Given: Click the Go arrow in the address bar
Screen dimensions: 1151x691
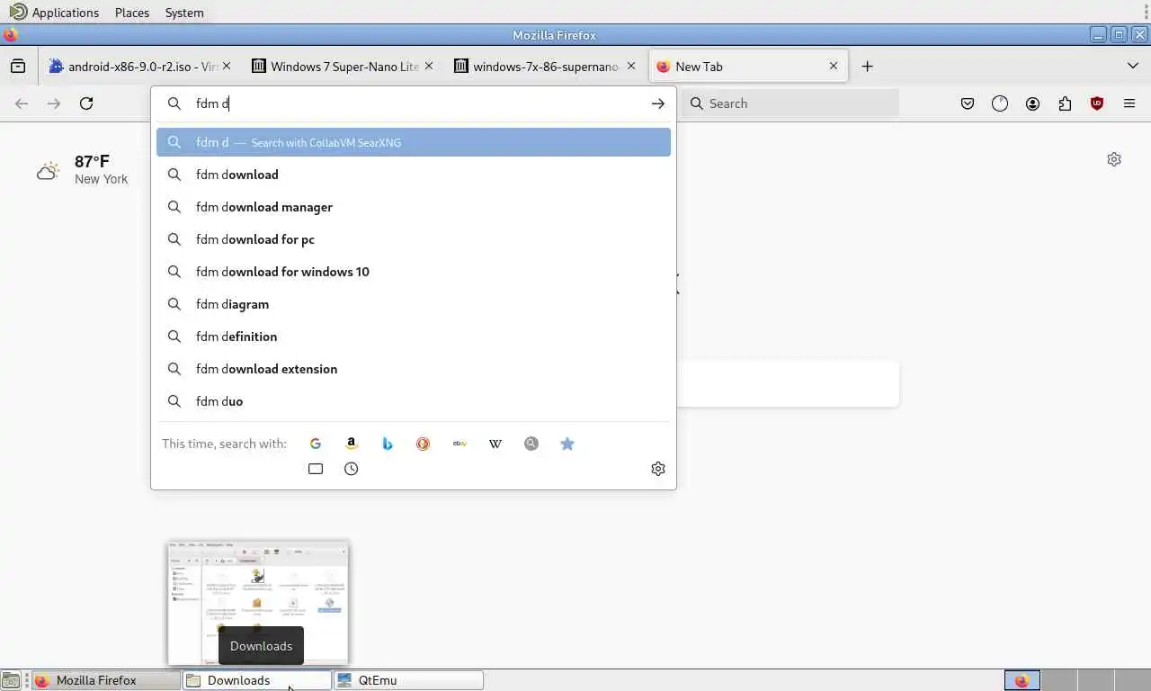Looking at the screenshot, I should click(x=658, y=103).
